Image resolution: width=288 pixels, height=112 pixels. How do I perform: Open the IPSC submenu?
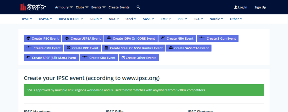coord(27,19)
